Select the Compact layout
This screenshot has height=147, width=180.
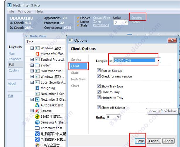pyautogui.click(x=15, y=59)
